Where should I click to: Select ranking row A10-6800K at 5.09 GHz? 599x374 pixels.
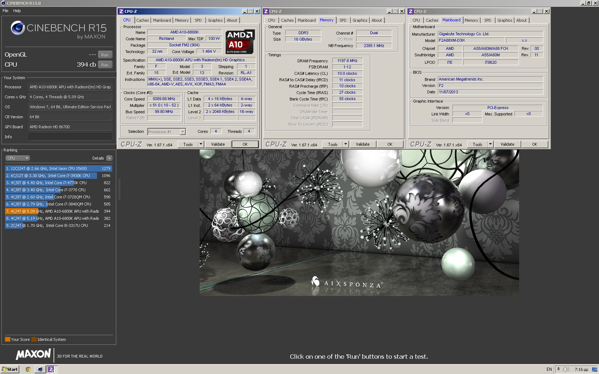(59, 211)
